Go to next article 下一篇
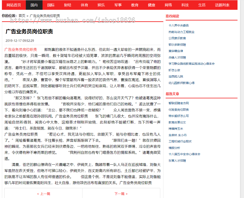Image resolution: width=244 pixels, height=198 pixels. click(x=121, y=194)
